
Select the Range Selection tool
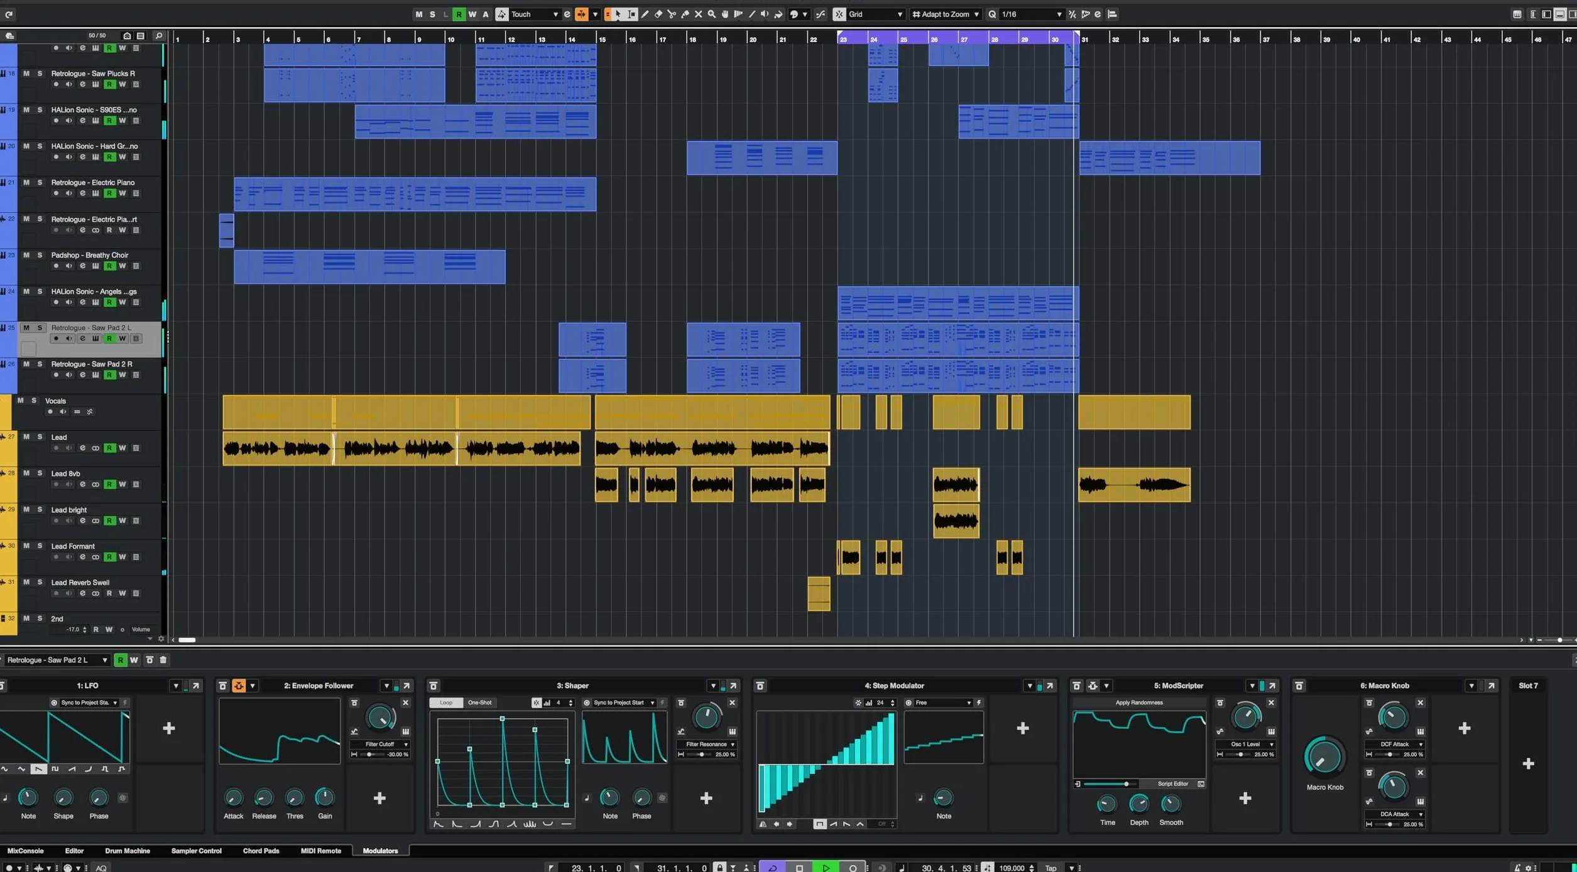click(631, 14)
